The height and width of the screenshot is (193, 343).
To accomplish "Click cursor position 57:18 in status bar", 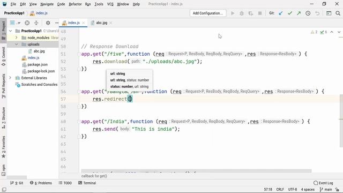I will coord(268,189).
